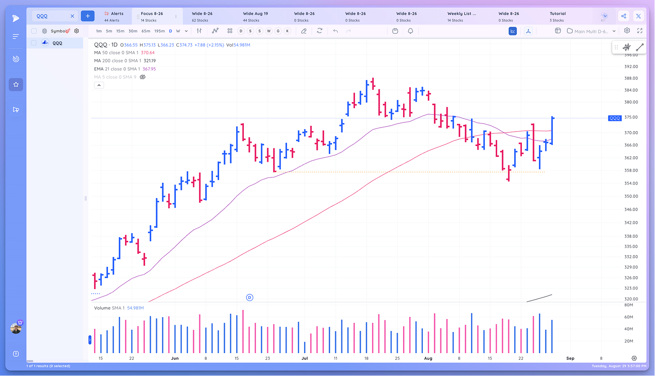
Task: Select the 1m timeframe
Action: coord(99,31)
